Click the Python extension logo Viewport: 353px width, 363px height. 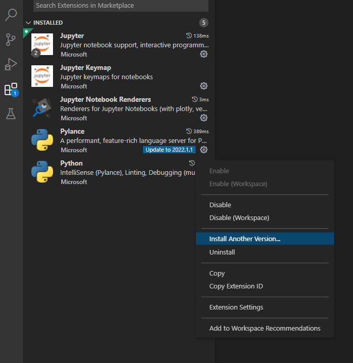pyautogui.click(x=42, y=172)
